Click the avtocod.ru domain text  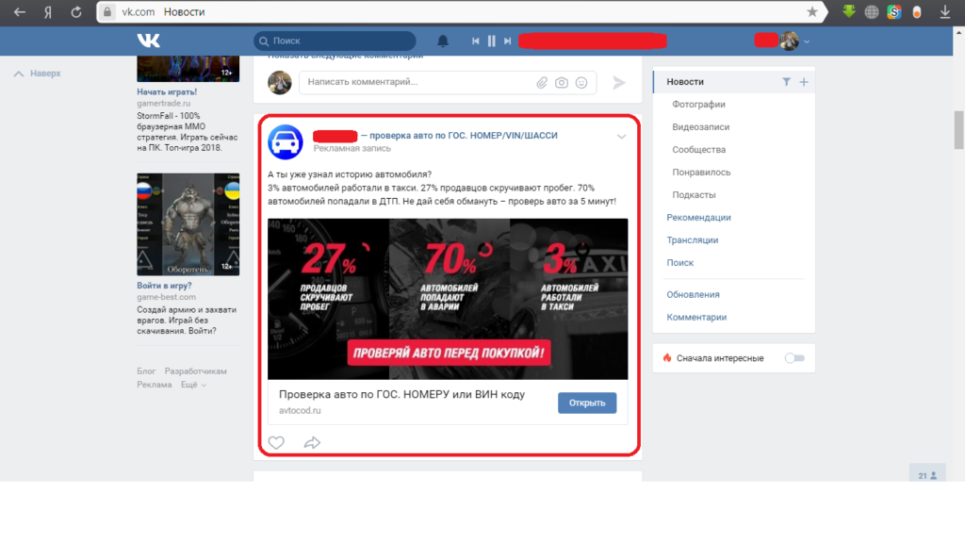click(x=300, y=411)
